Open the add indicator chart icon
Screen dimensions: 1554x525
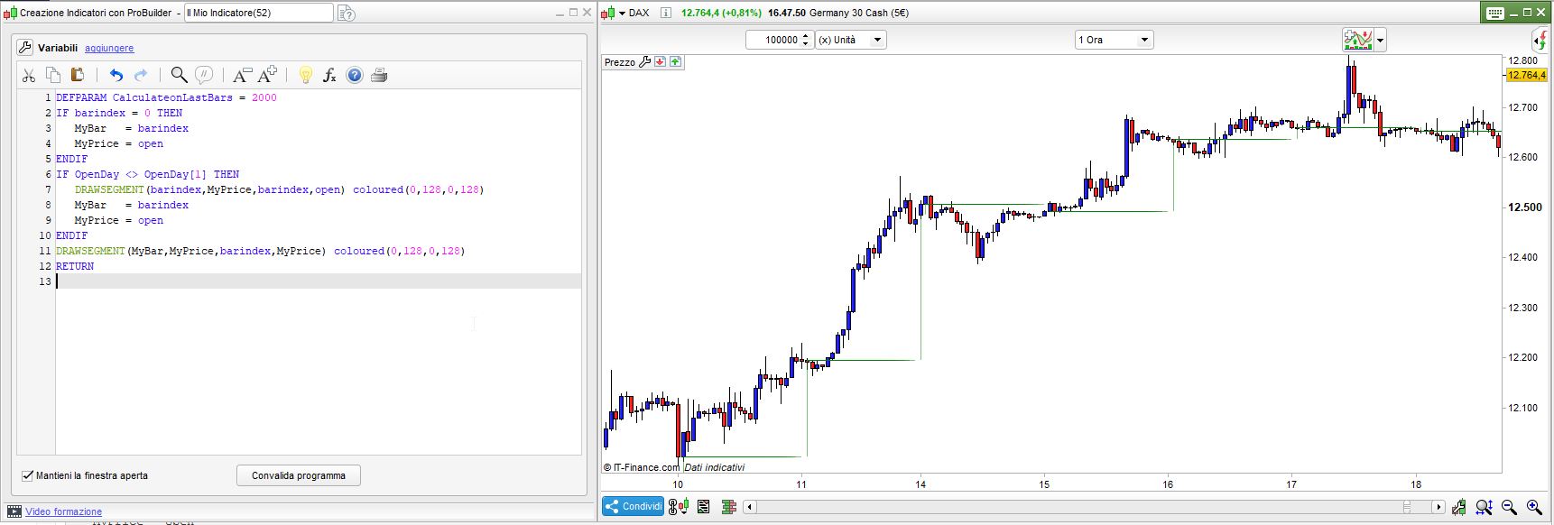pos(1357,40)
